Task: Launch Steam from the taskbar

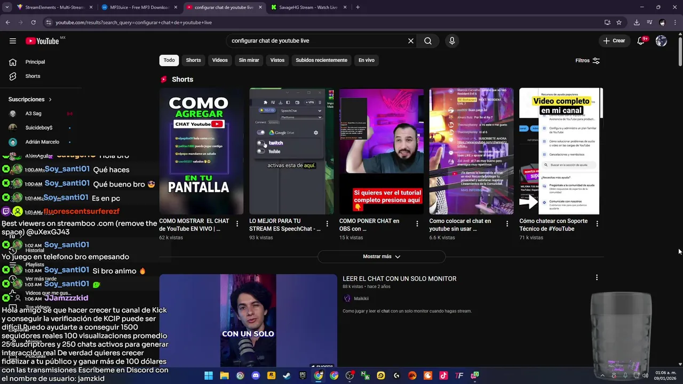Action: click(287, 375)
